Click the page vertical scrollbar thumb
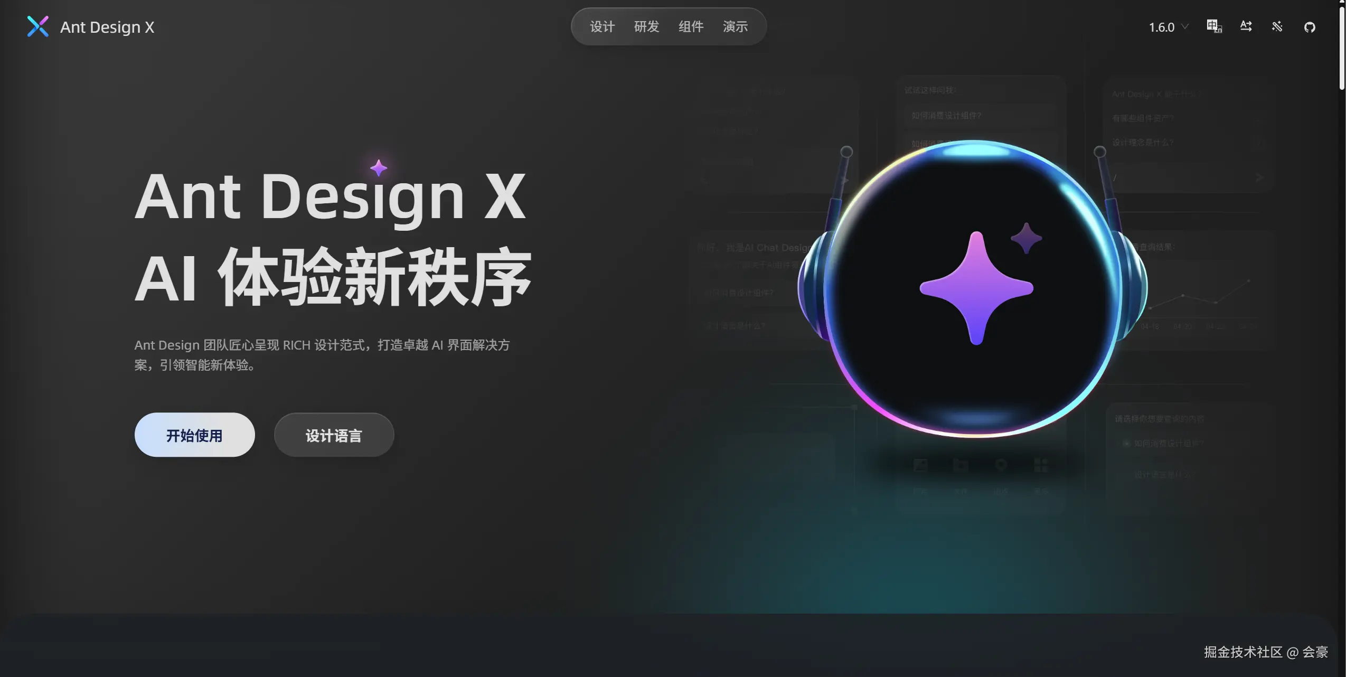 pos(1342,46)
